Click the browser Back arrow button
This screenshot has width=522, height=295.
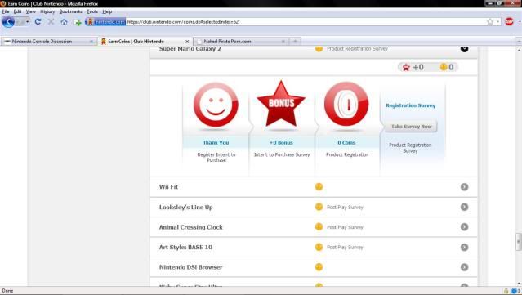[x=8, y=22]
